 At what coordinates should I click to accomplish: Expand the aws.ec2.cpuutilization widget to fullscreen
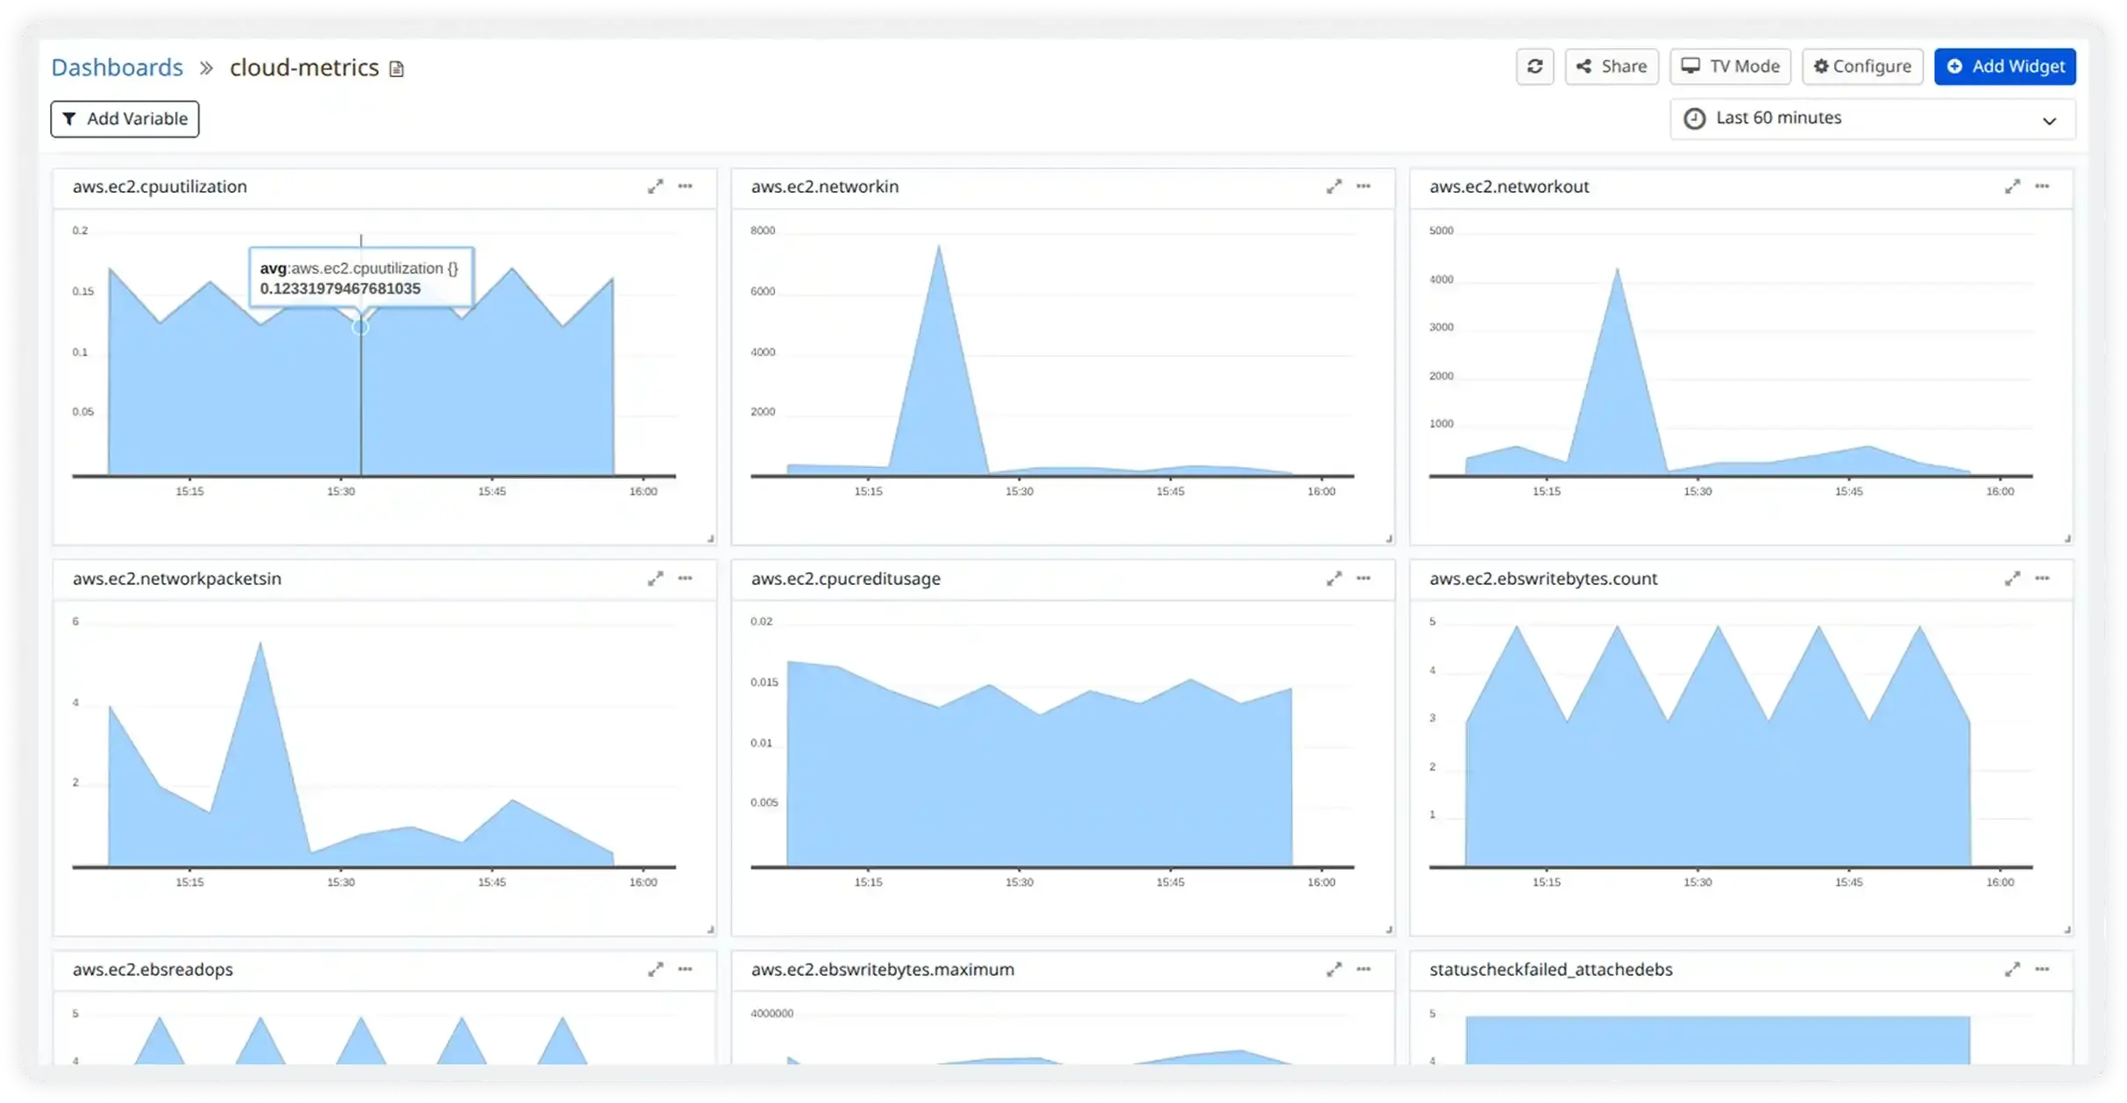coord(656,186)
